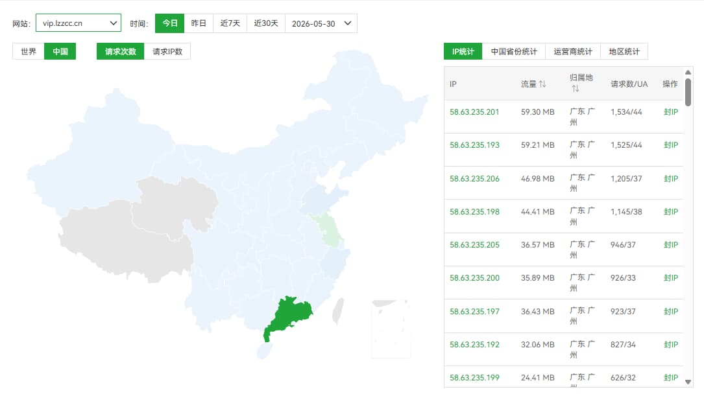The height and width of the screenshot is (407, 704).
Task: Click scrollbar up arrow in IP table
Action: (688, 72)
